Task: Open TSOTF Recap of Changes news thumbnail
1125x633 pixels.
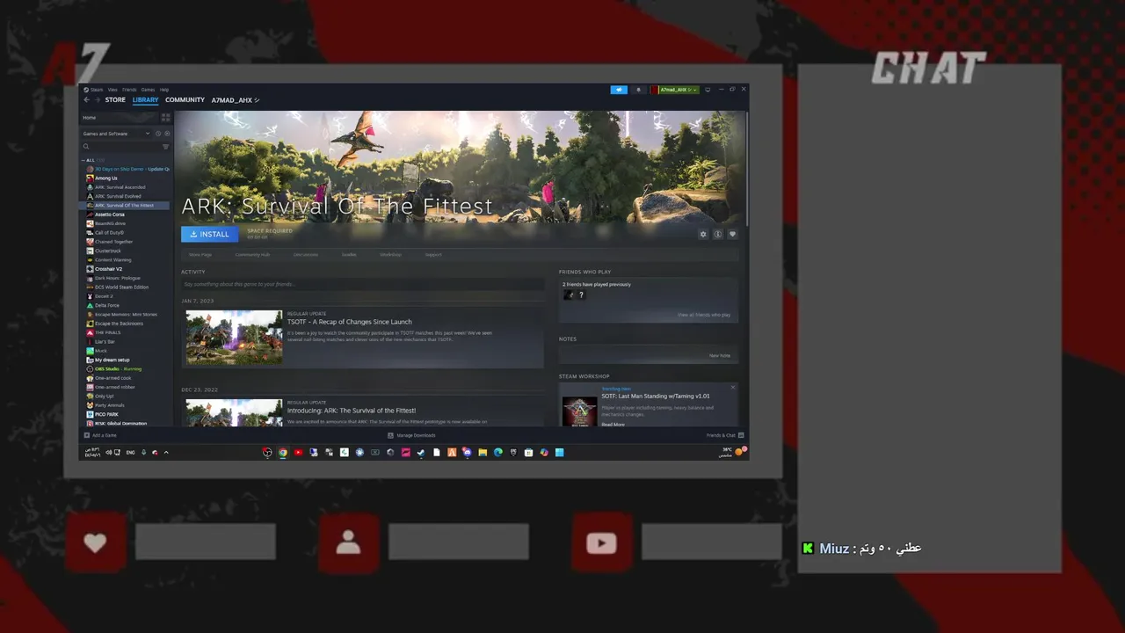Action: click(x=234, y=338)
